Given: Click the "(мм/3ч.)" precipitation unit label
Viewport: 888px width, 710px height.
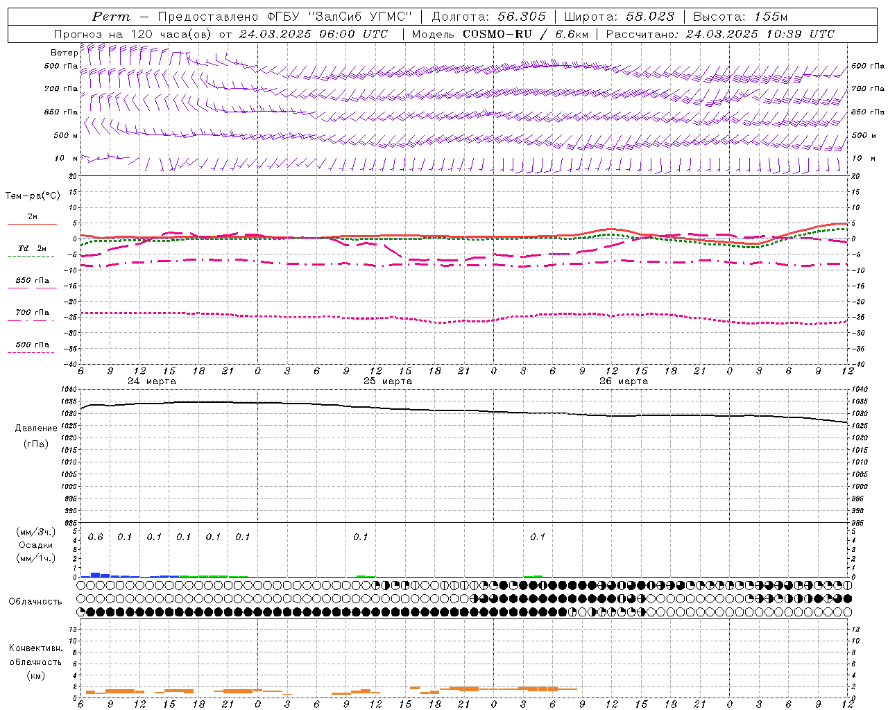Looking at the screenshot, I should pos(35,532).
